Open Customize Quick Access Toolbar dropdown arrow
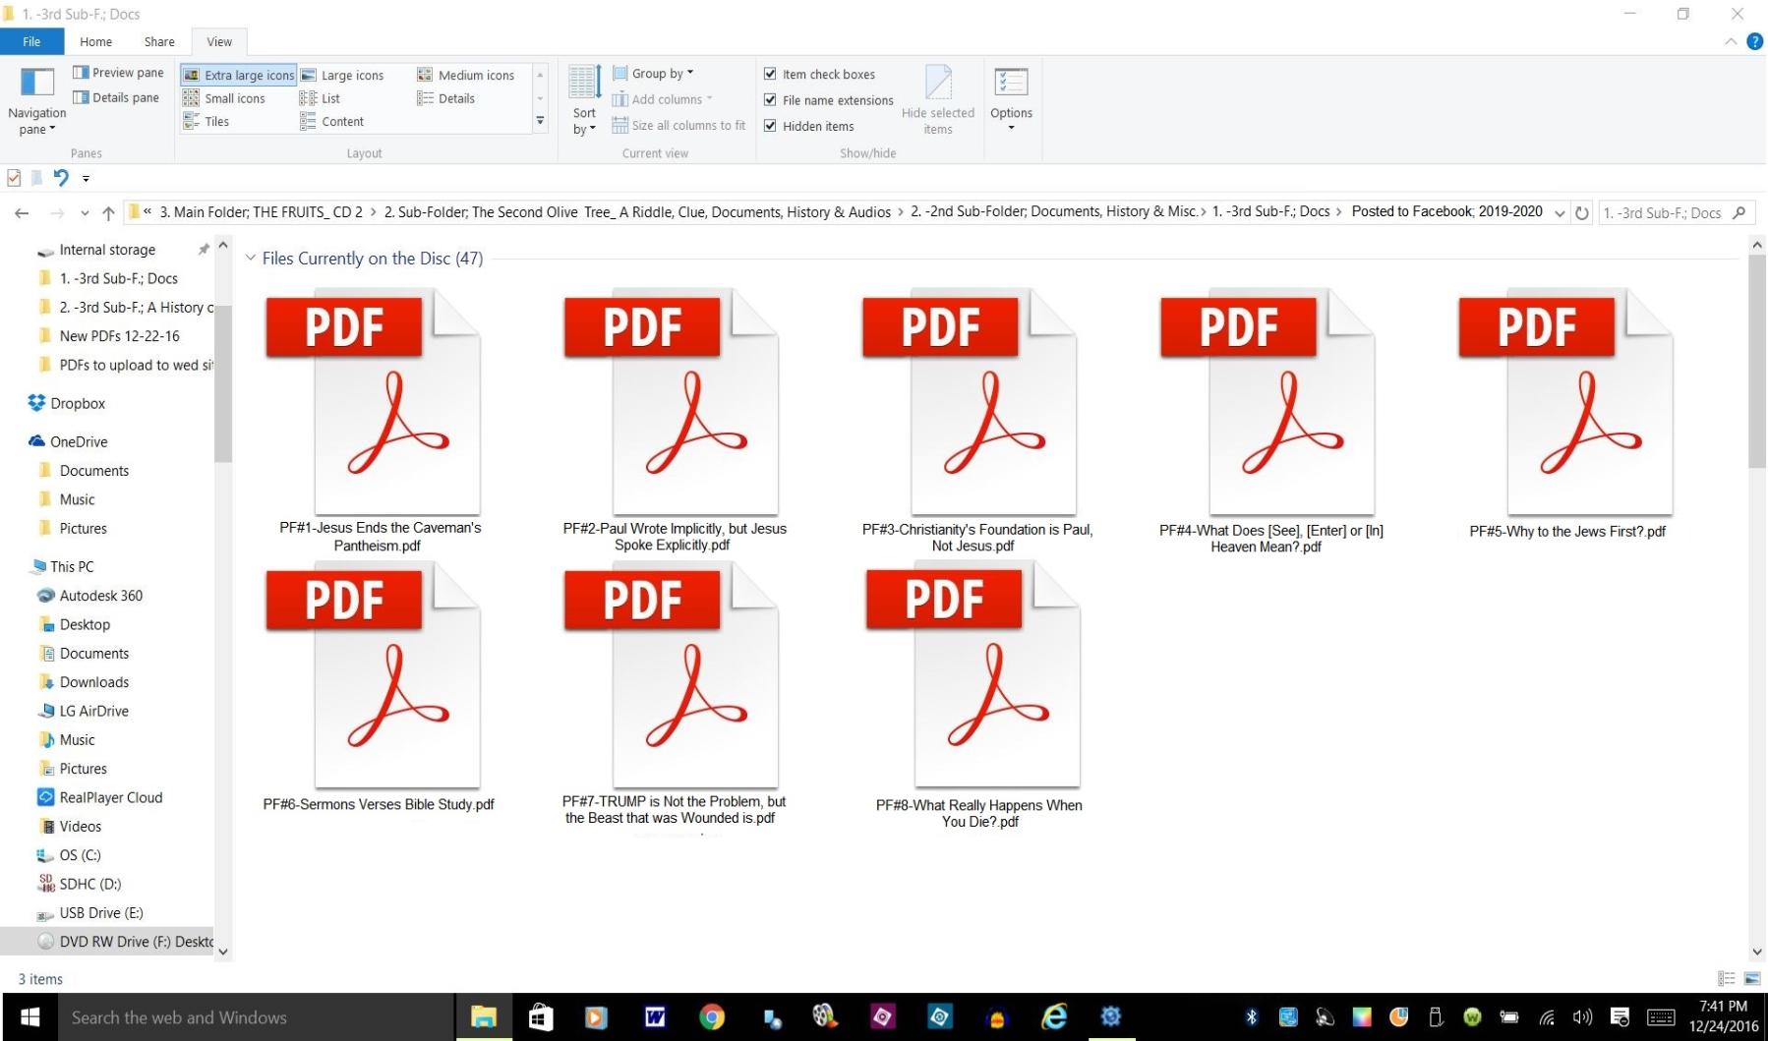Screen dimensions: 1768x1041 (x=86, y=179)
